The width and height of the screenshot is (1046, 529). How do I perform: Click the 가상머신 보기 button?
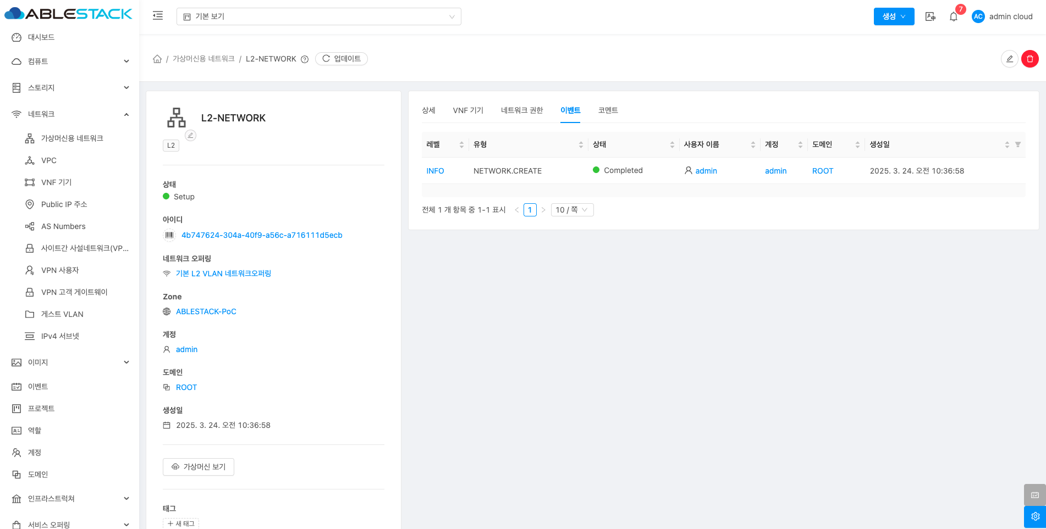coord(199,466)
